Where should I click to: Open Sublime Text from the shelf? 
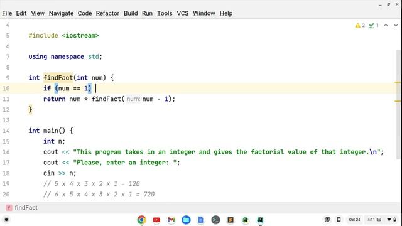point(231,220)
